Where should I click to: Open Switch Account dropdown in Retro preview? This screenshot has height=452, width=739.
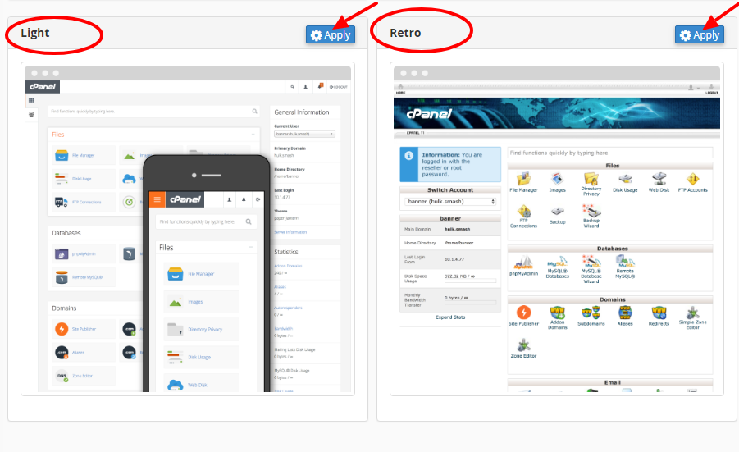tap(450, 201)
